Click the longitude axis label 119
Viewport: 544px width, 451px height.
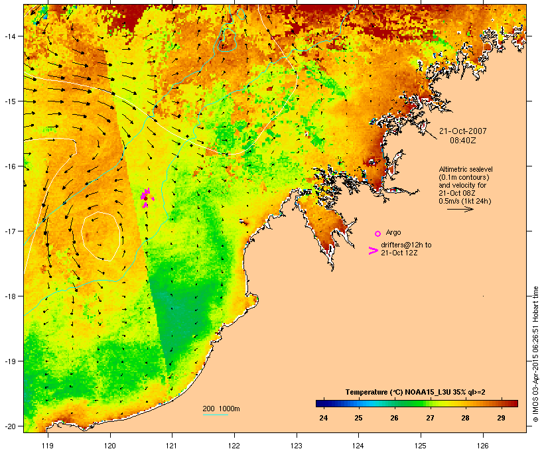tap(48, 446)
